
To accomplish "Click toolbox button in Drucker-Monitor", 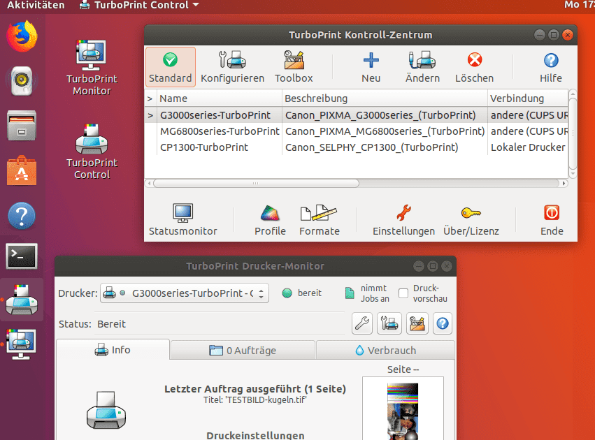I will point(417,323).
